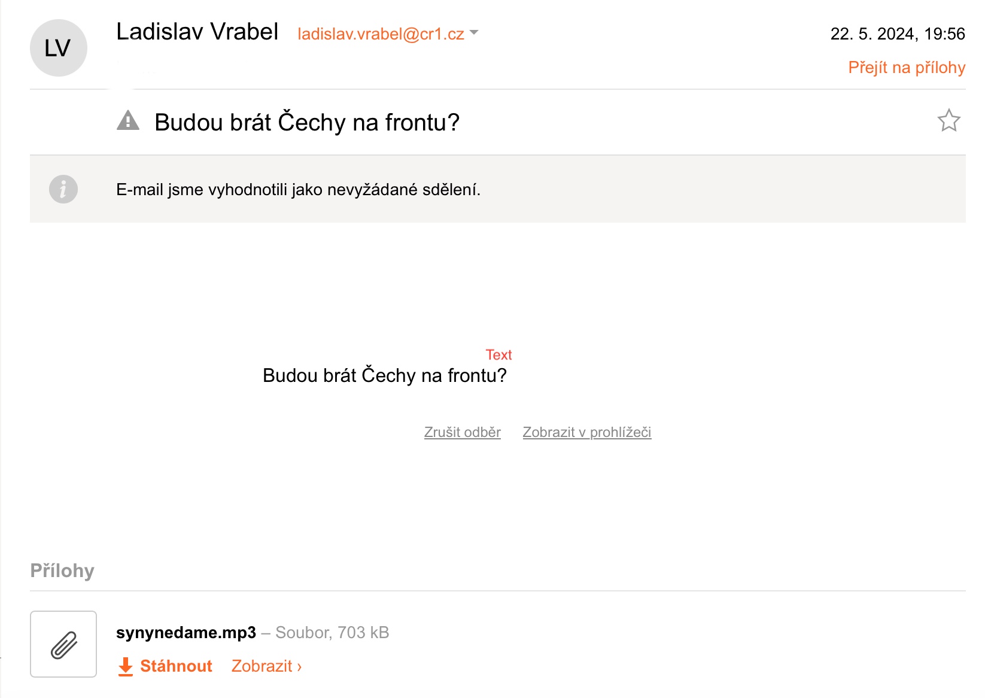Image resolution: width=985 pixels, height=698 pixels.
Task: Select the sender name Ladislav Vrabel
Action: (x=197, y=32)
